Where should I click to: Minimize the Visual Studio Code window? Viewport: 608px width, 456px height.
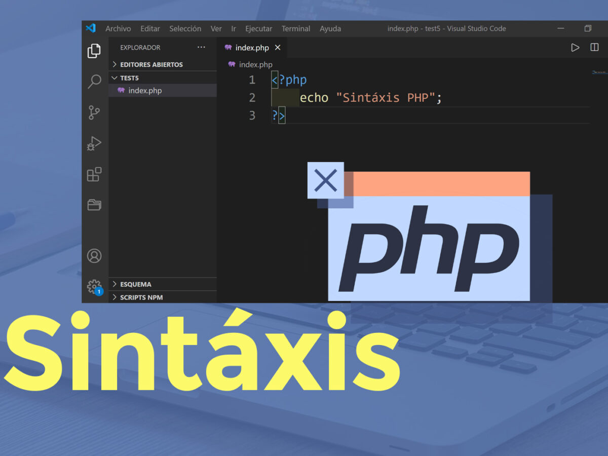coord(561,28)
